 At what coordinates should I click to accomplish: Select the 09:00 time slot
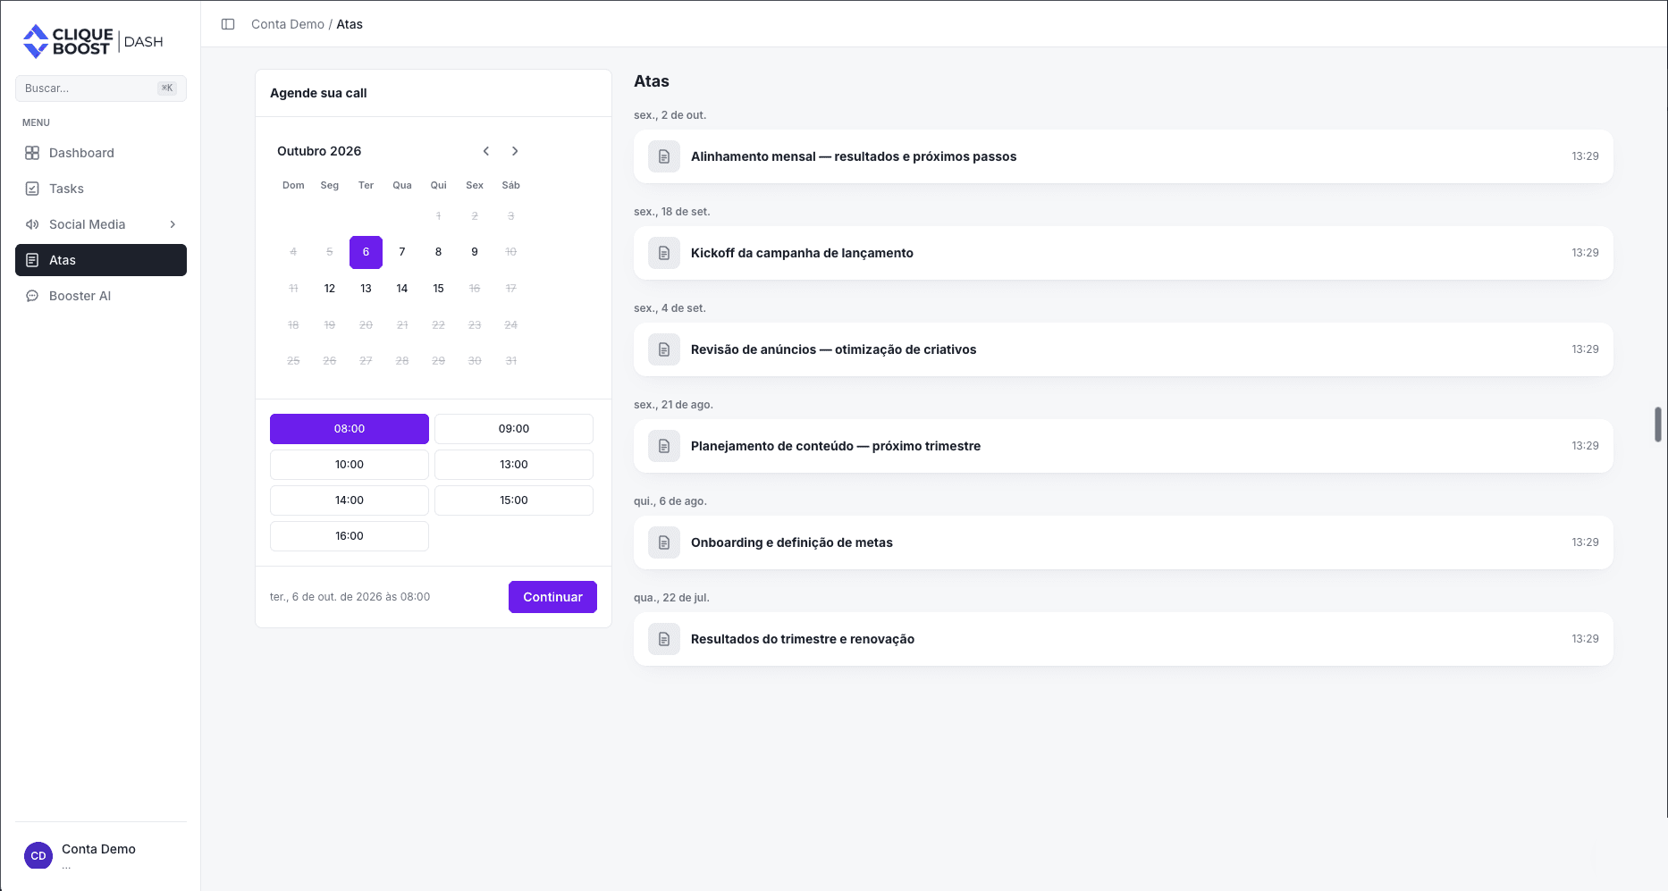tap(514, 429)
